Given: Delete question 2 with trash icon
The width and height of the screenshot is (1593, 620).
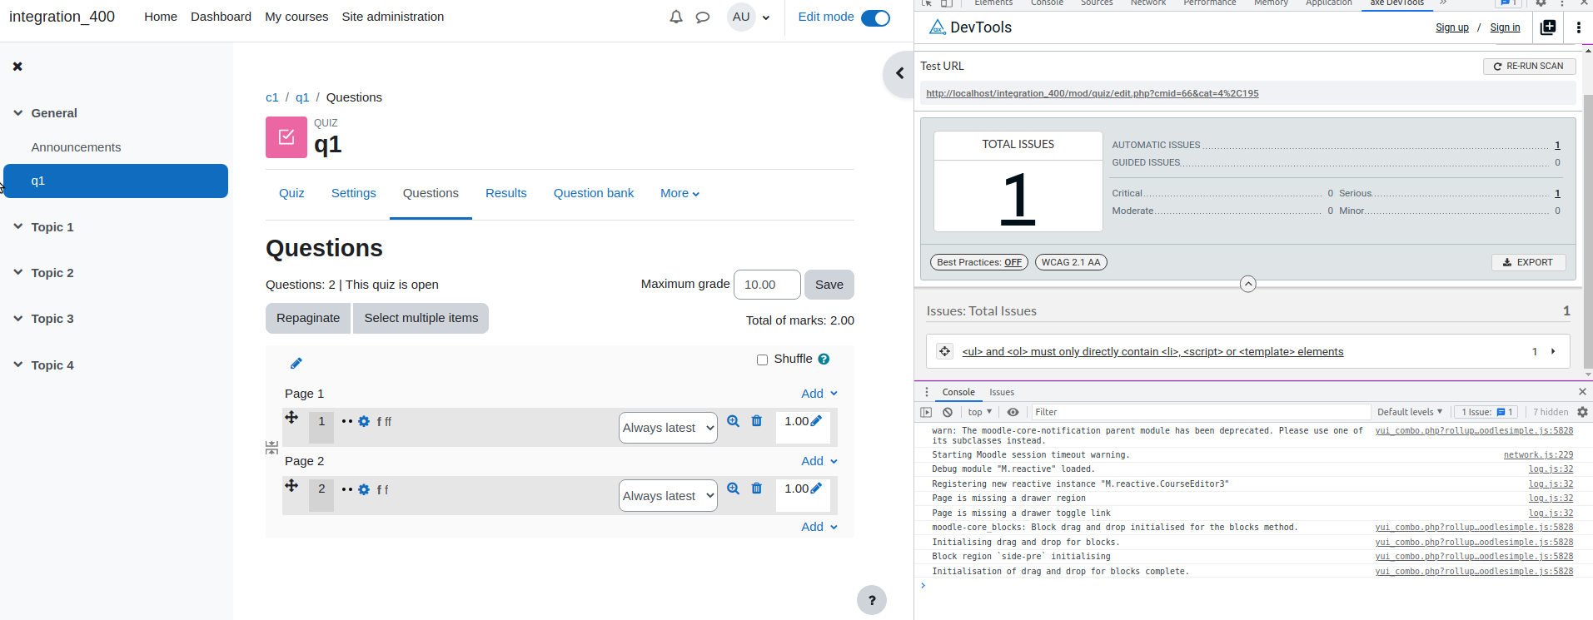Looking at the screenshot, I should click(x=757, y=489).
